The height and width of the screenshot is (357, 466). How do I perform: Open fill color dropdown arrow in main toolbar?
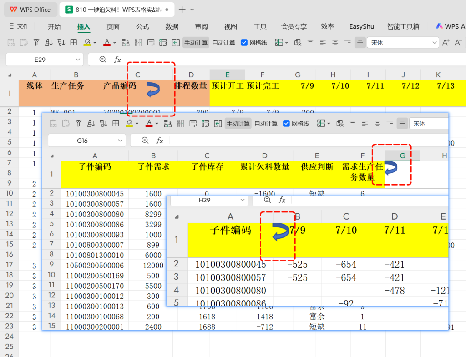(x=95, y=43)
